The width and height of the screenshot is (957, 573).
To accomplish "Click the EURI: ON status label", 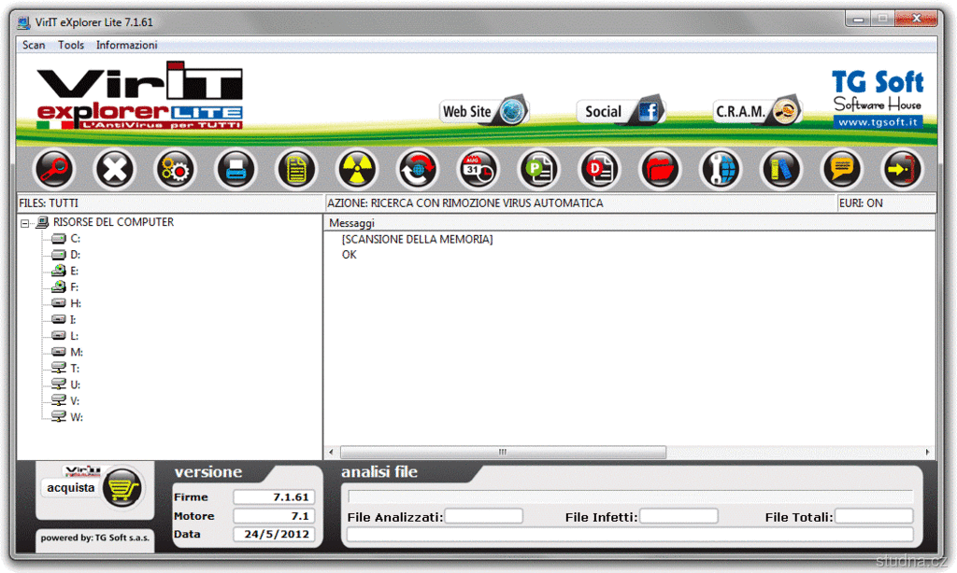I will click(x=861, y=203).
